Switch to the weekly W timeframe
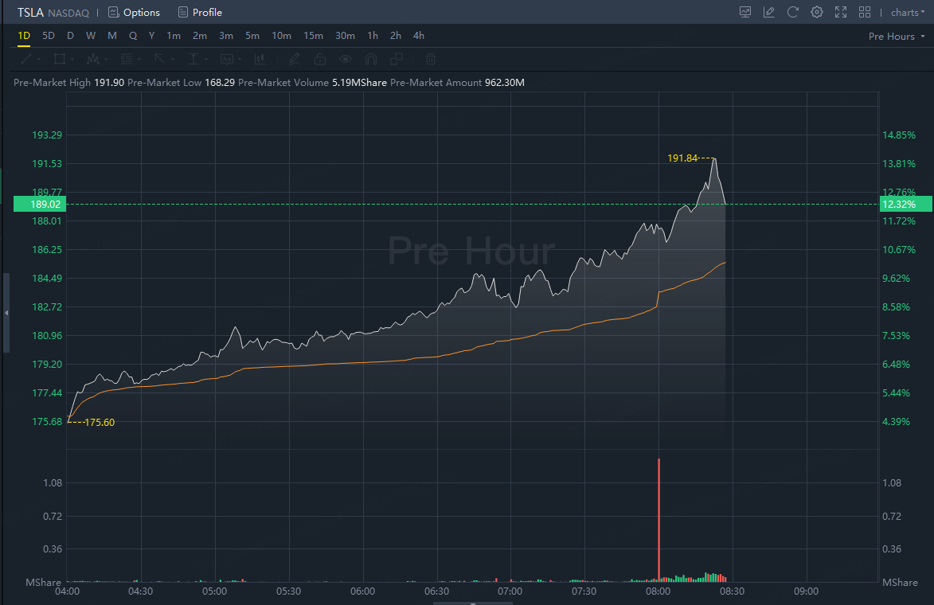This screenshot has width=934, height=605. coord(91,36)
